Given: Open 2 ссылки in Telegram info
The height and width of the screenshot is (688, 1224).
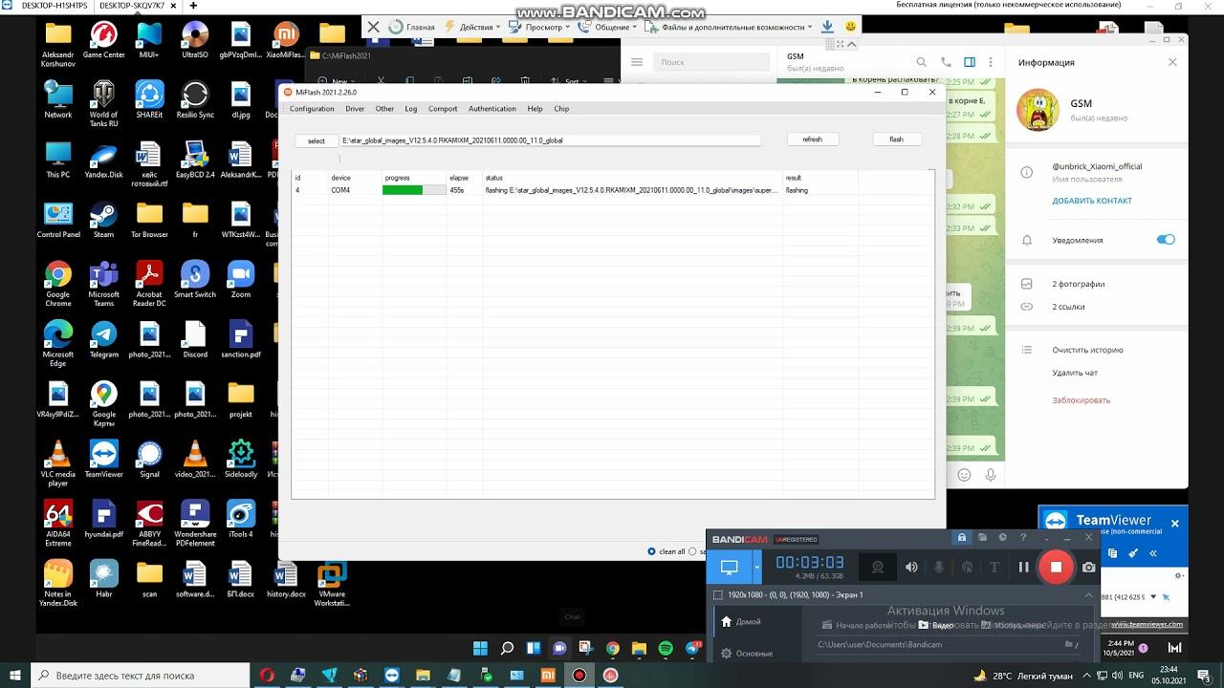Looking at the screenshot, I should click(1069, 307).
